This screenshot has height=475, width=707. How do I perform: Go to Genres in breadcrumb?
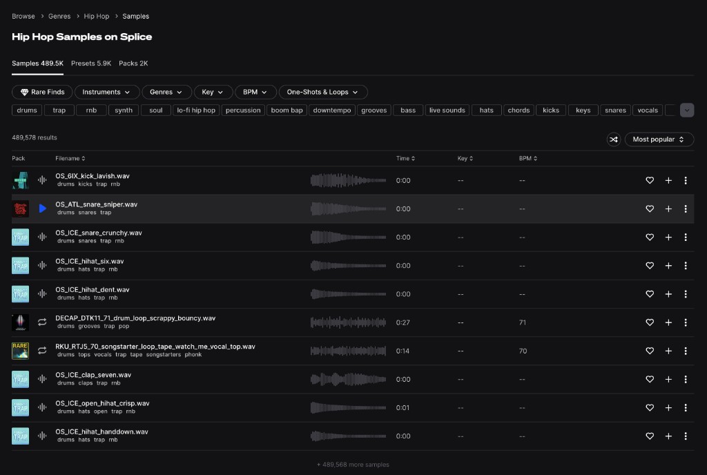(x=59, y=16)
